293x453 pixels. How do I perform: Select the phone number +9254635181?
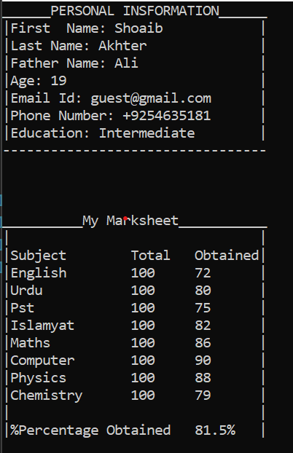[167, 116]
